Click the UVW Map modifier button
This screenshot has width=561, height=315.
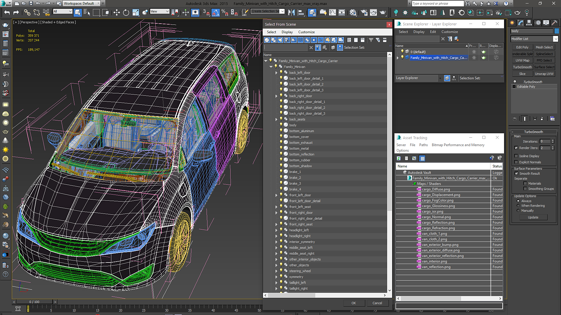pyautogui.click(x=522, y=60)
